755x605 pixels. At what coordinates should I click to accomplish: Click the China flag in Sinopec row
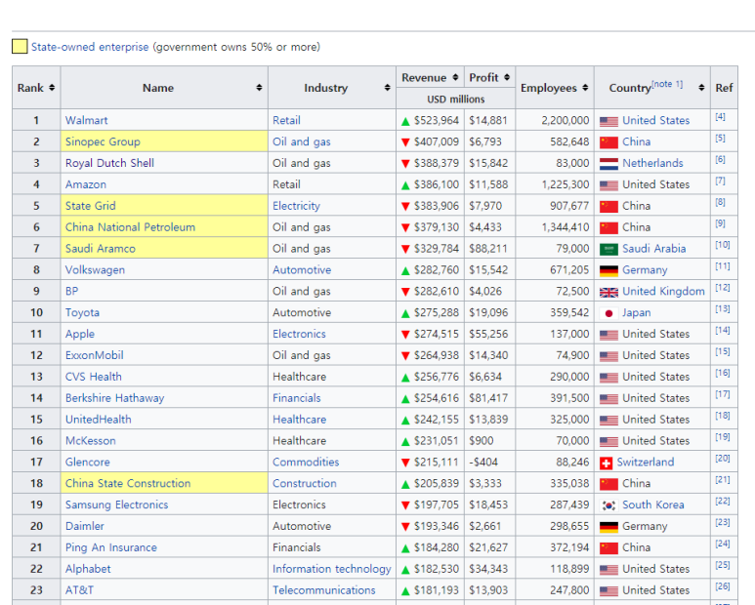pyautogui.click(x=608, y=142)
